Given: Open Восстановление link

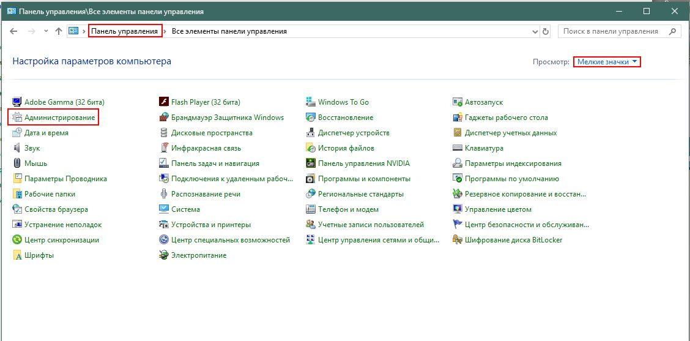Looking at the screenshot, I should click(346, 118).
